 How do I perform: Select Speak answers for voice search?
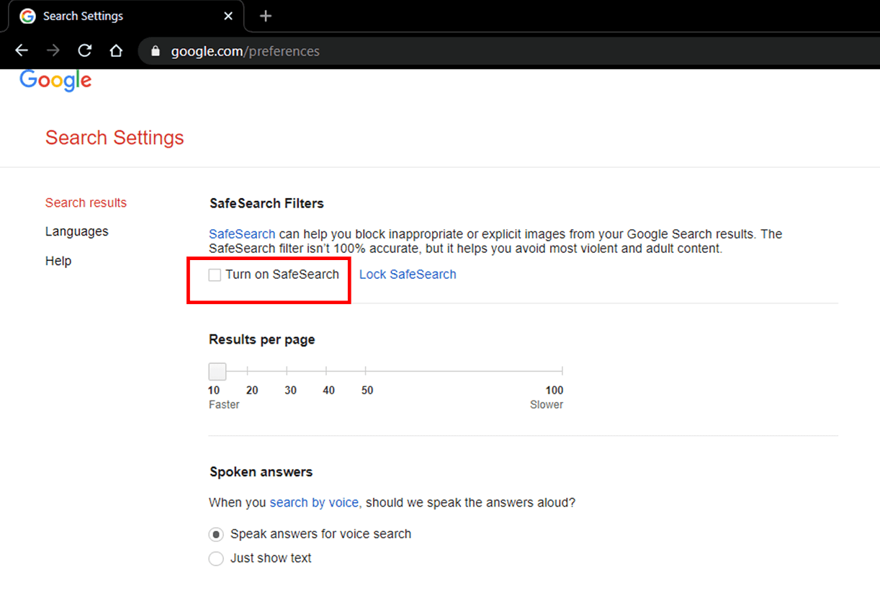click(216, 535)
